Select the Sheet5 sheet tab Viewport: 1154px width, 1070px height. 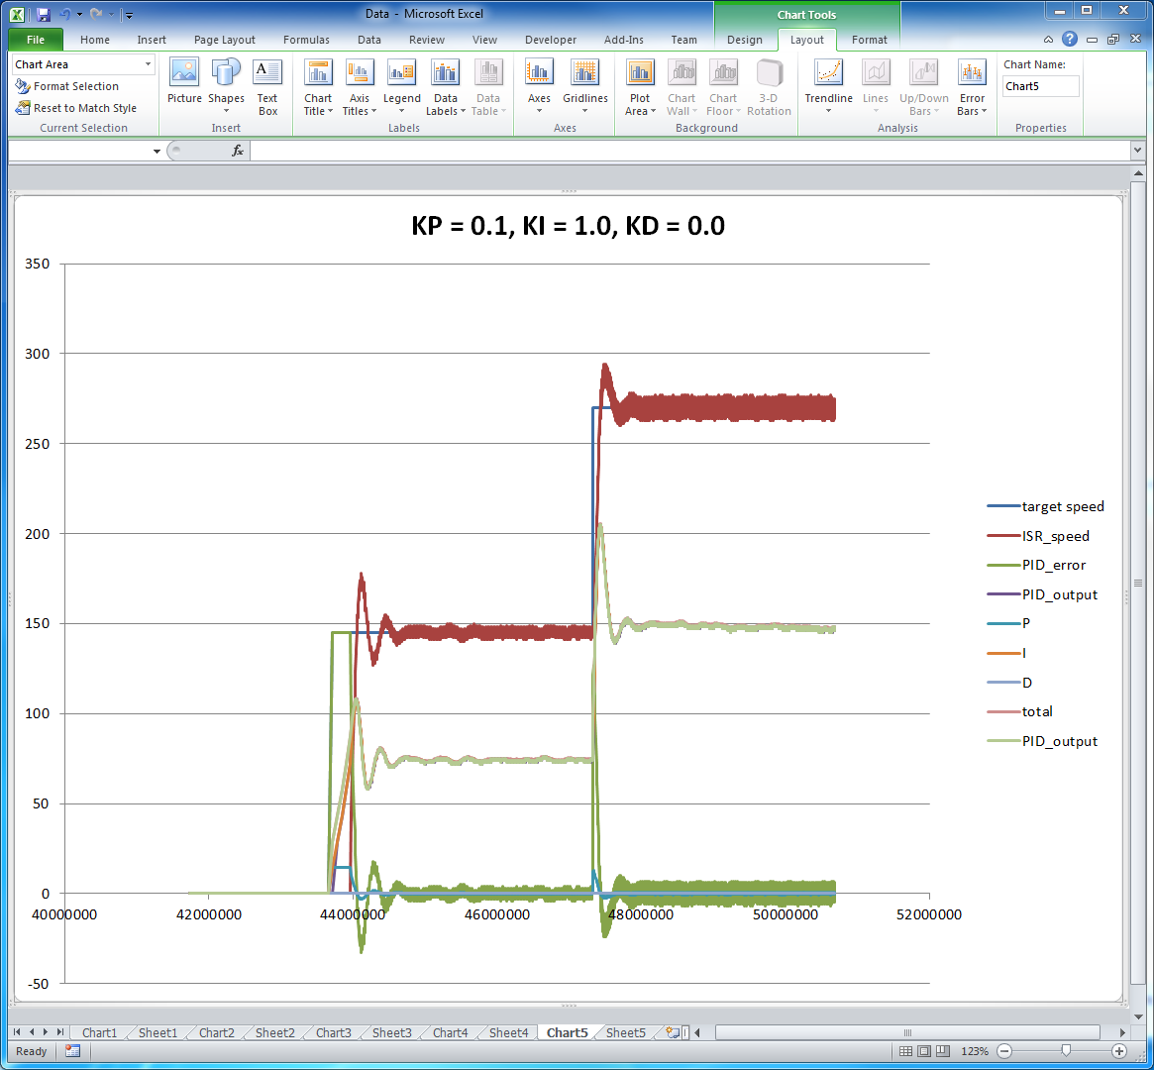click(626, 1032)
